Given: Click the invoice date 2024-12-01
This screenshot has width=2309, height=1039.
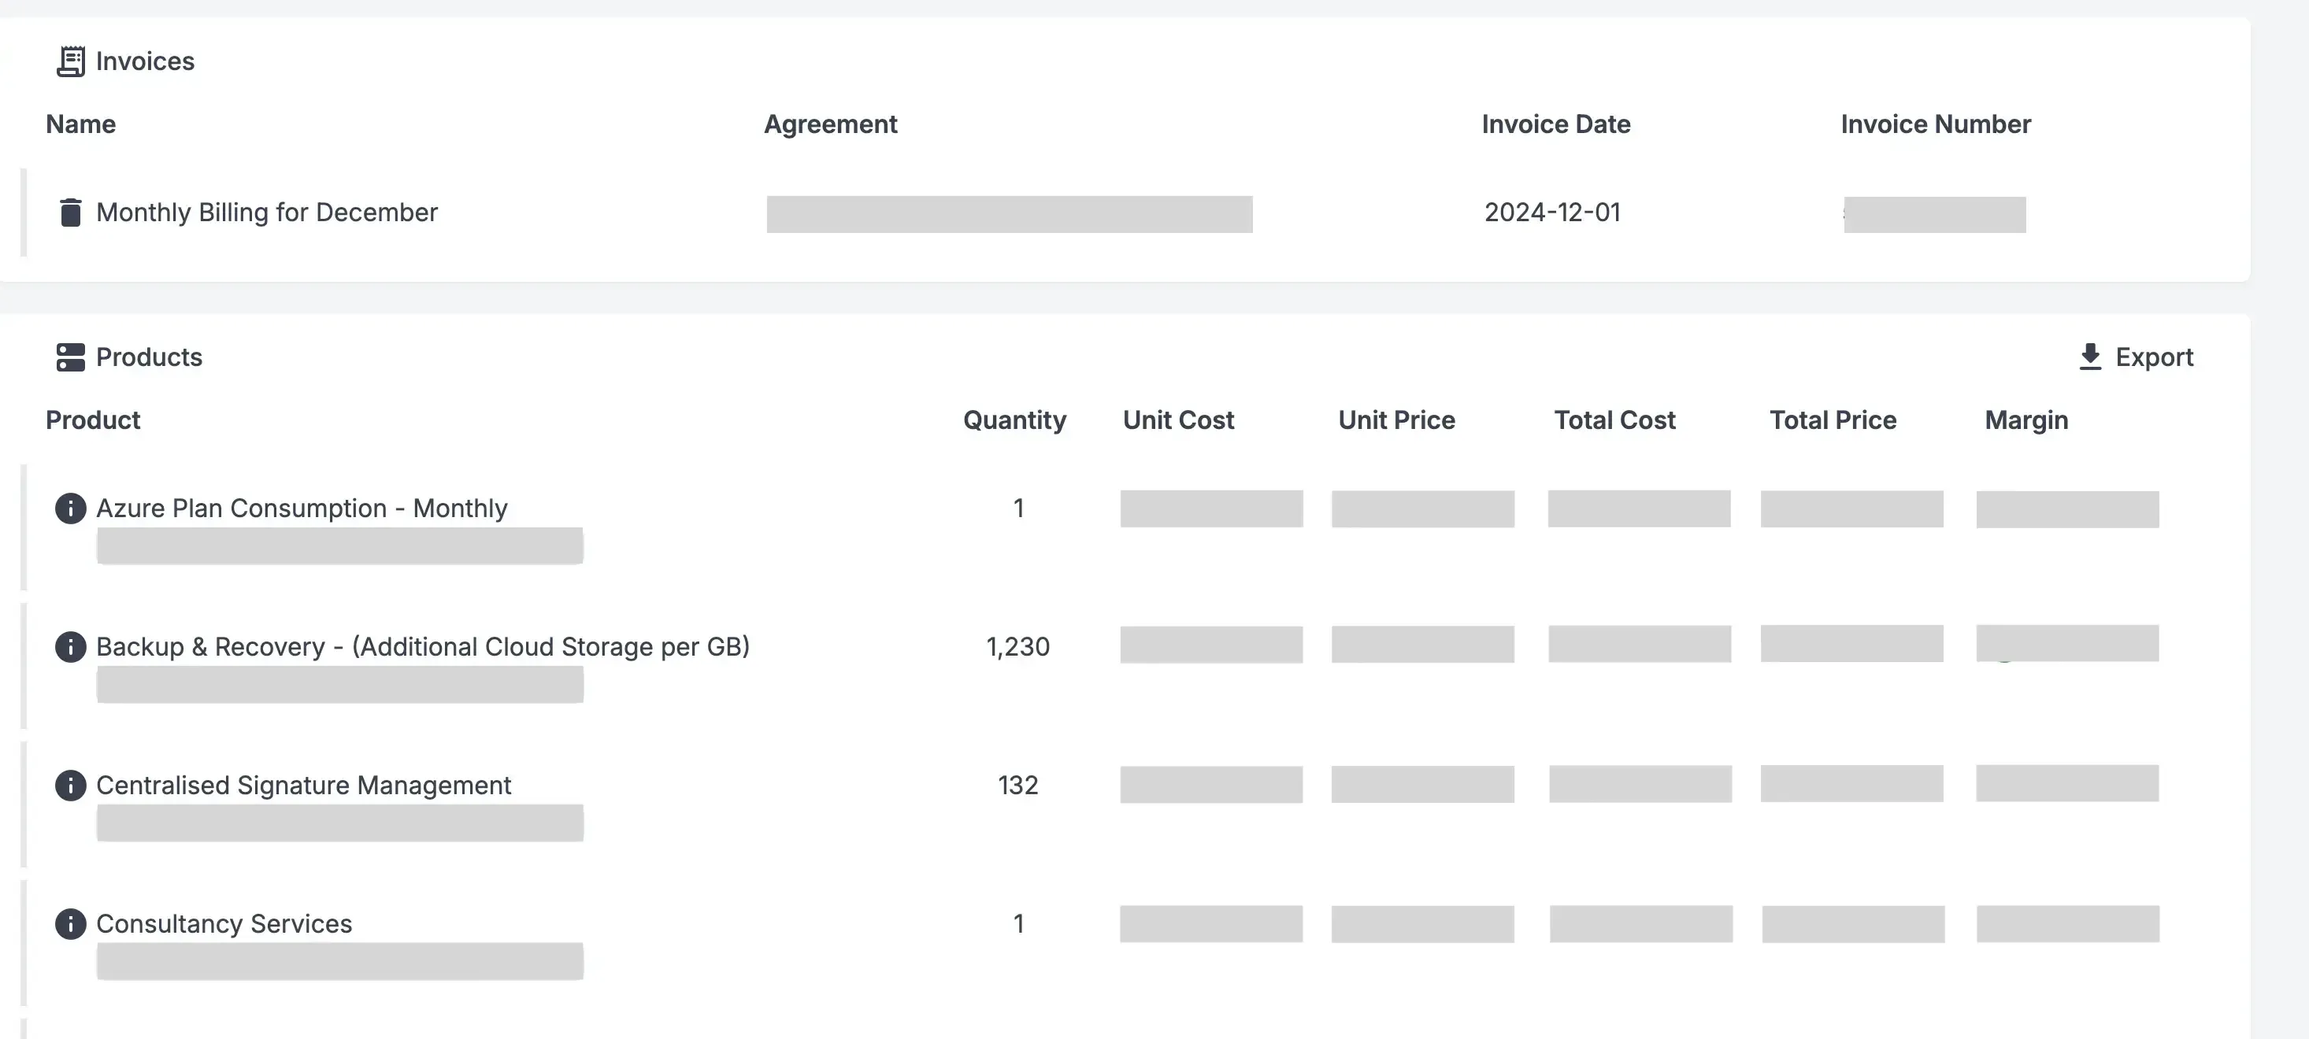Looking at the screenshot, I should [1552, 213].
